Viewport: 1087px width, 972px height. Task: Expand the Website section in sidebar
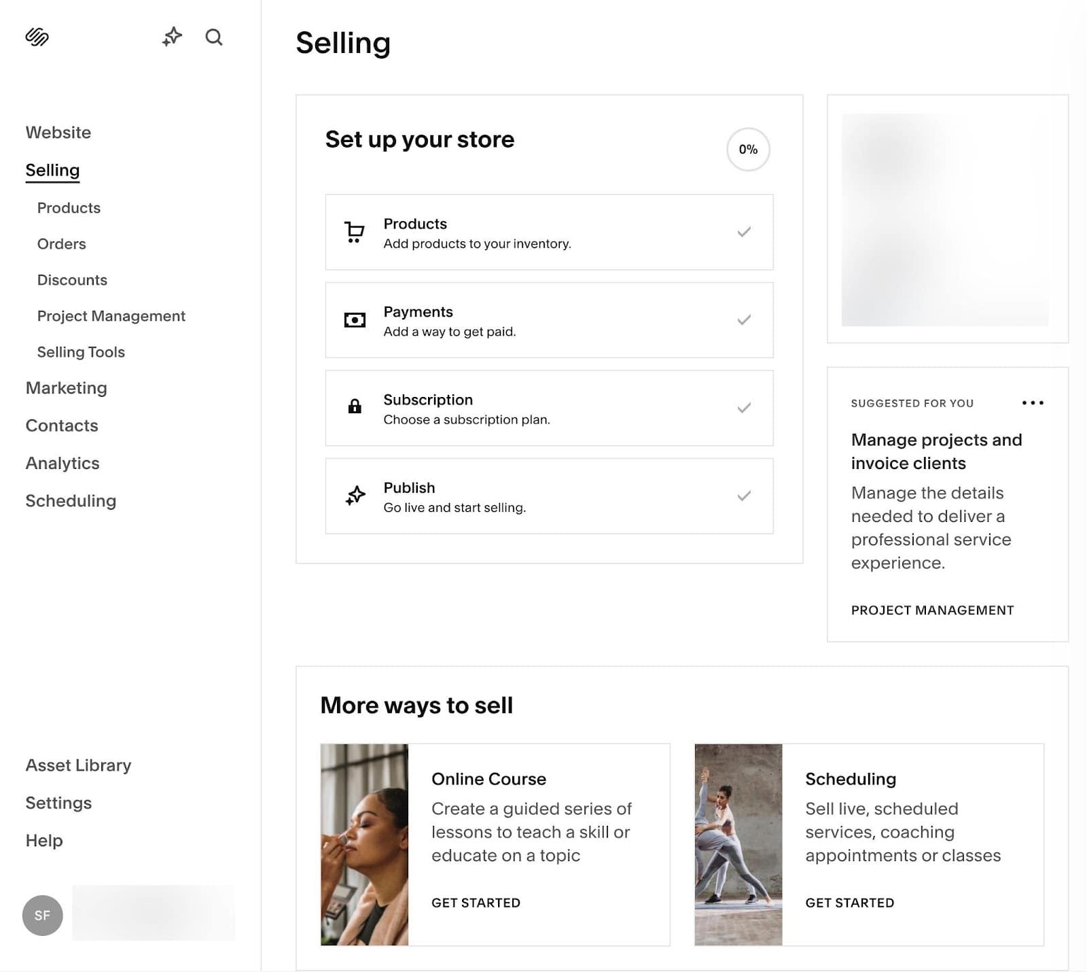pos(58,132)
